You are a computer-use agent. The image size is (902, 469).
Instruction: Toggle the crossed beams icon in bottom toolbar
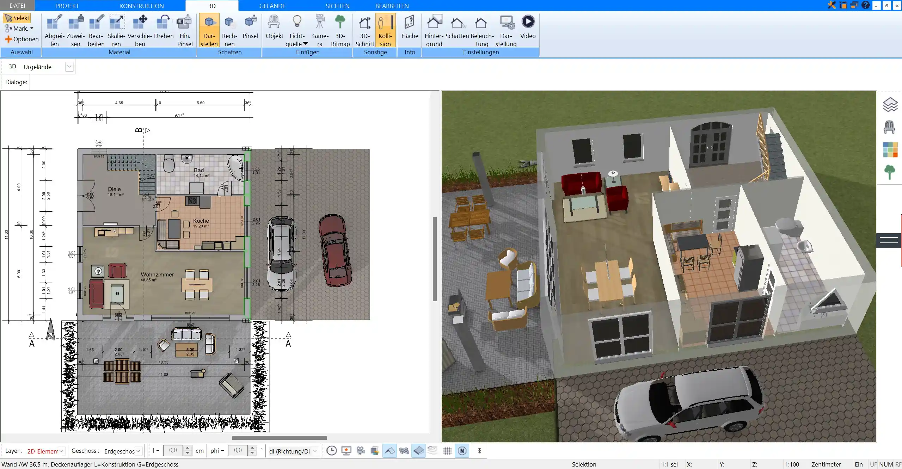pos(404,451)
